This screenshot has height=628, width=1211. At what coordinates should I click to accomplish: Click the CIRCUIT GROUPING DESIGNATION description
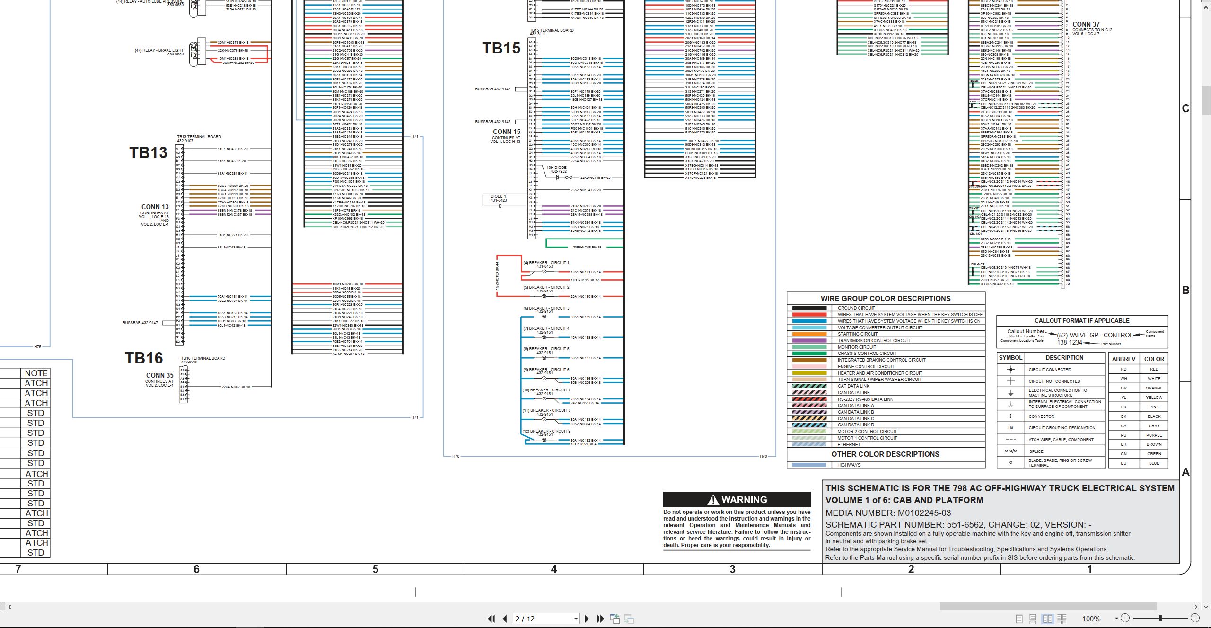pos(1062,428)
